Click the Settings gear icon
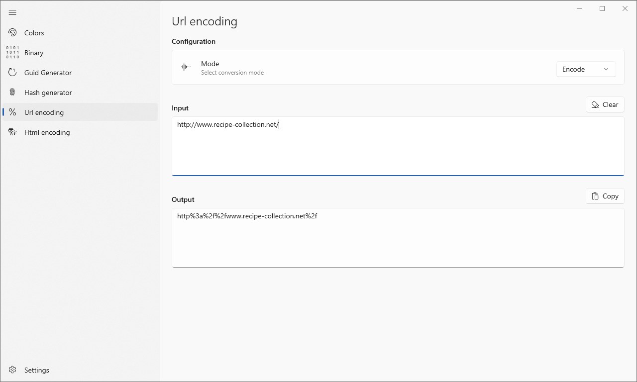 (12, 370)
